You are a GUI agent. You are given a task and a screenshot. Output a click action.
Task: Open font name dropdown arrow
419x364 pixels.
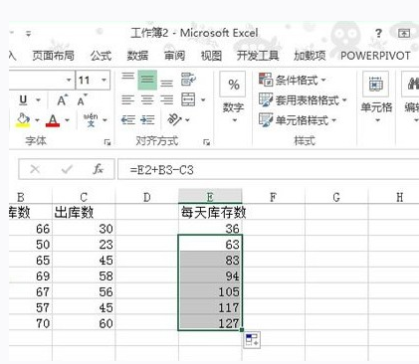(69, 80)
